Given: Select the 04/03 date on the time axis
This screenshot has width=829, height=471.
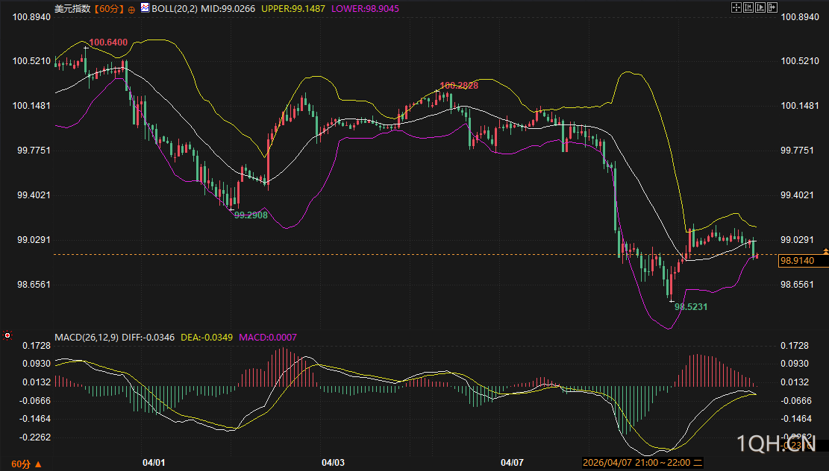Looking at the screenshot, I should 333,463.
